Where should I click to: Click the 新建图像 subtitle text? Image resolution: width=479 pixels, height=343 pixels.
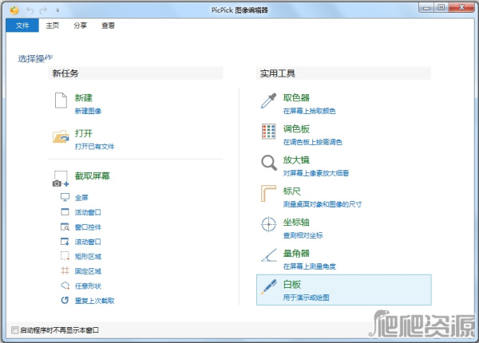coord(88,111)
